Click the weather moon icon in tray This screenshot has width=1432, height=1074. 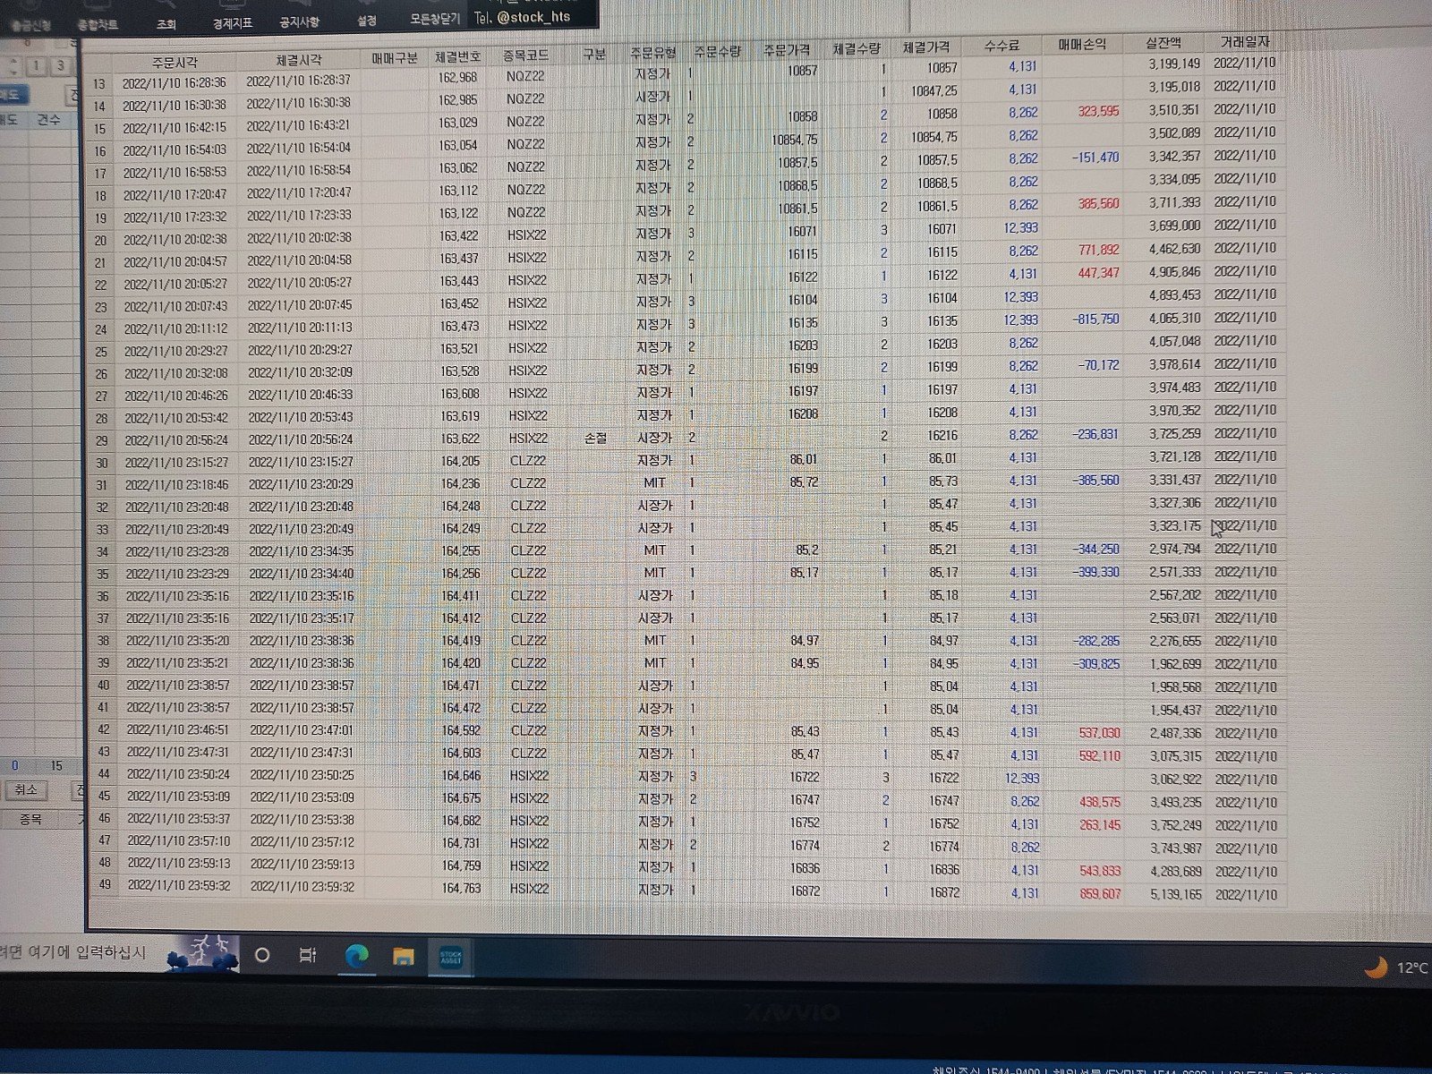coord(1376,967)
